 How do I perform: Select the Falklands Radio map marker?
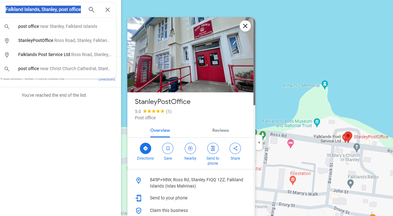pyautogui.click(x=351, y=183)
